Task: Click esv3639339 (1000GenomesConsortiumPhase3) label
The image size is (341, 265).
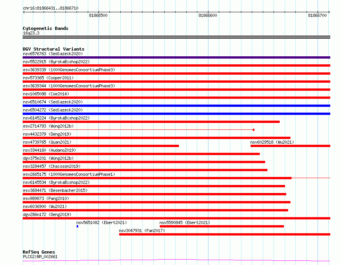Action: [69, 70]
